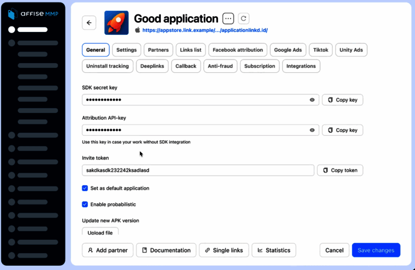The image size is (415, 270).
Task: Select the Anti-fraud tab
Action: coord(220,66)
